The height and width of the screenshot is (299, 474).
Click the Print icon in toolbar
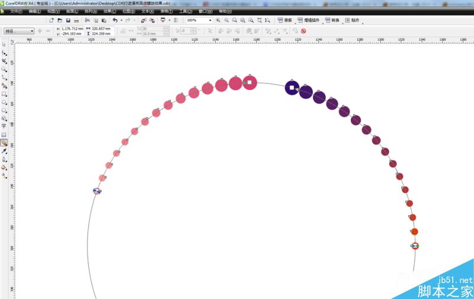coord(76,20)
